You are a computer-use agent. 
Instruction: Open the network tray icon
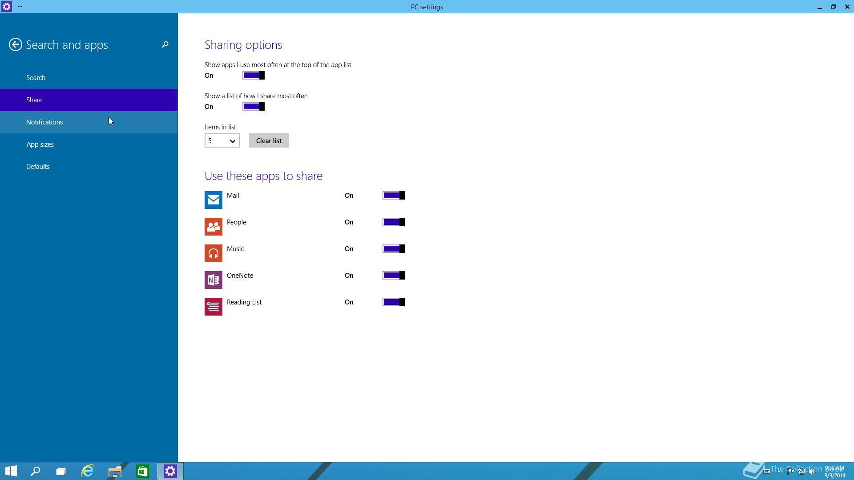[802, 472]
